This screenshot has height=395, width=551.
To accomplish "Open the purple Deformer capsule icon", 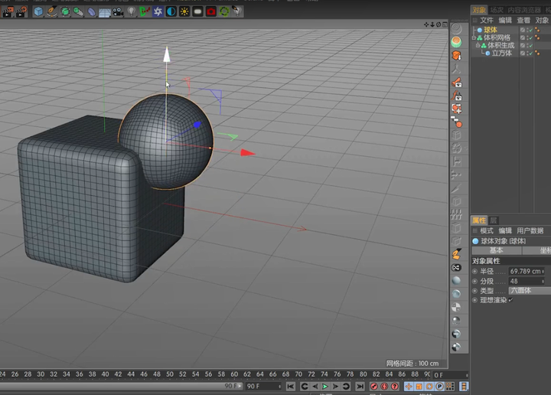I will 91,11.
